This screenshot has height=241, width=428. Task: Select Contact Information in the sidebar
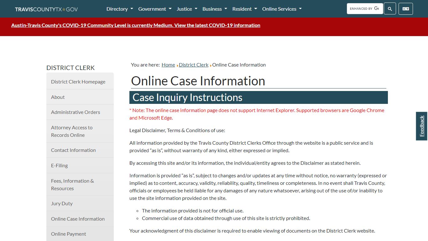(x=80, y=150)
